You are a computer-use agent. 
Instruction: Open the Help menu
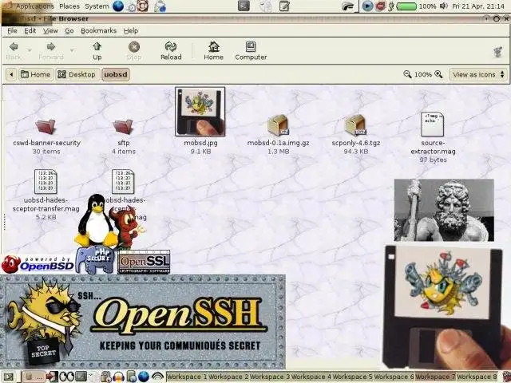point(131,30)
